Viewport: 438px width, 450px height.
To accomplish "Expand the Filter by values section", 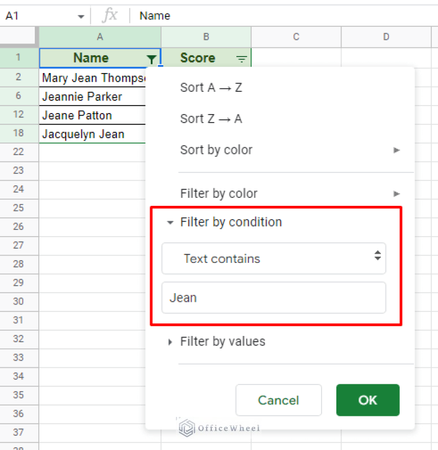I will (170, 342).
